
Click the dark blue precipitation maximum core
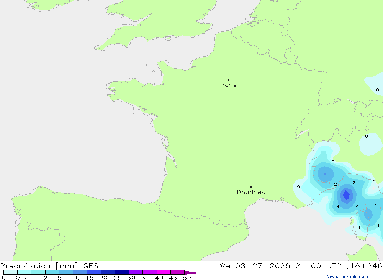tap(346, 195)
